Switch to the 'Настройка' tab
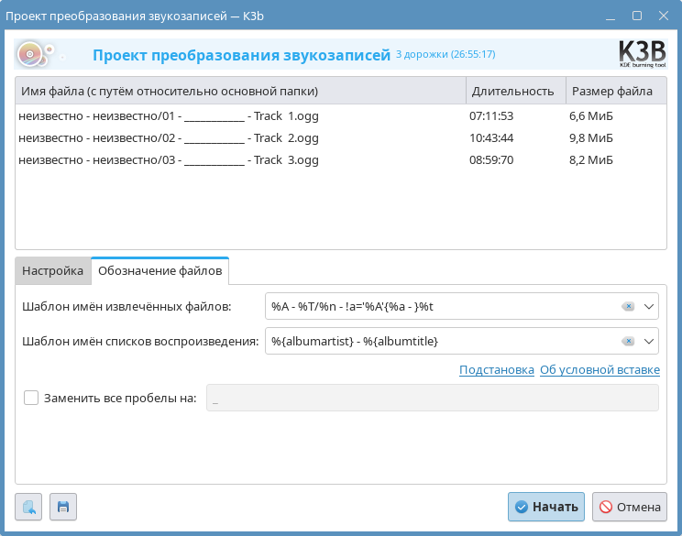 pos(52,271)
